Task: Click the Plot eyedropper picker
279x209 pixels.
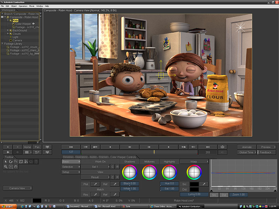Action: [95, 184]
